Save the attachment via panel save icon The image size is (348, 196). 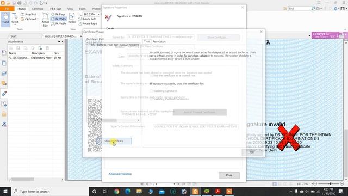18,48
